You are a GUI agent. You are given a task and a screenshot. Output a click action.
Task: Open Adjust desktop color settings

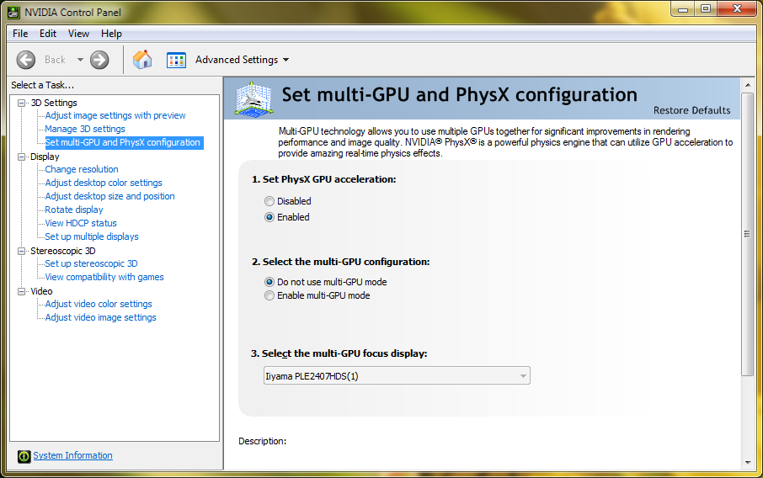click(x=104, y=183)
